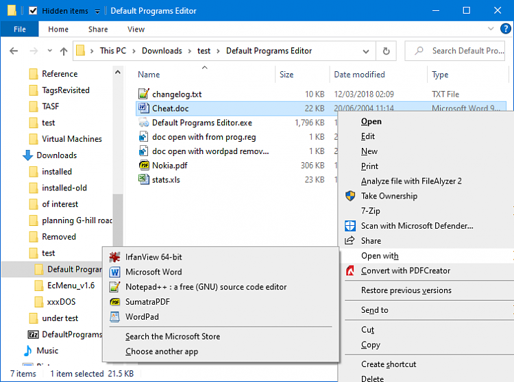Click the IrfanView 64-bit icon in submenu
Viewport: 514px width, 382px height.
tap(114, 257)
